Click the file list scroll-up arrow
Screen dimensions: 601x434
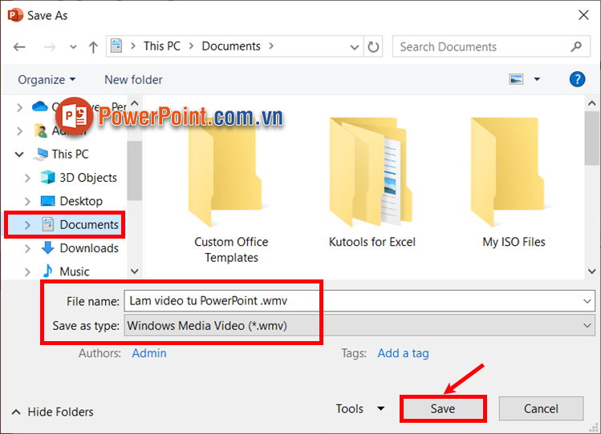[x=592, y=103]
